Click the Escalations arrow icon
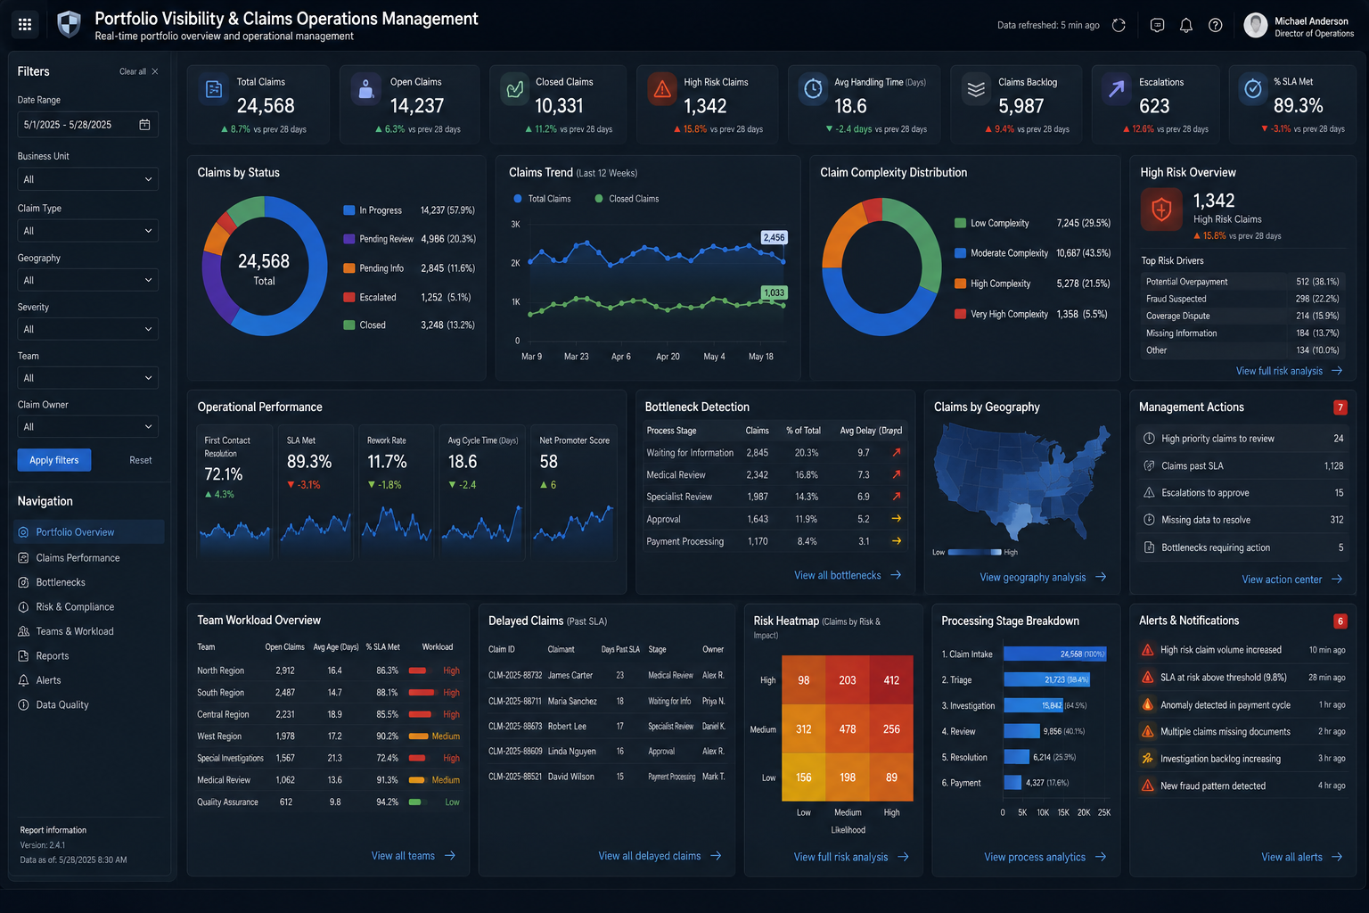This screenshot has width=1369, height=913. 1117,89
